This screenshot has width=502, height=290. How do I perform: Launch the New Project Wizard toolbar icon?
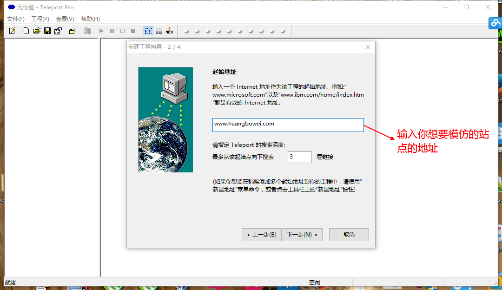pos(12,31)
